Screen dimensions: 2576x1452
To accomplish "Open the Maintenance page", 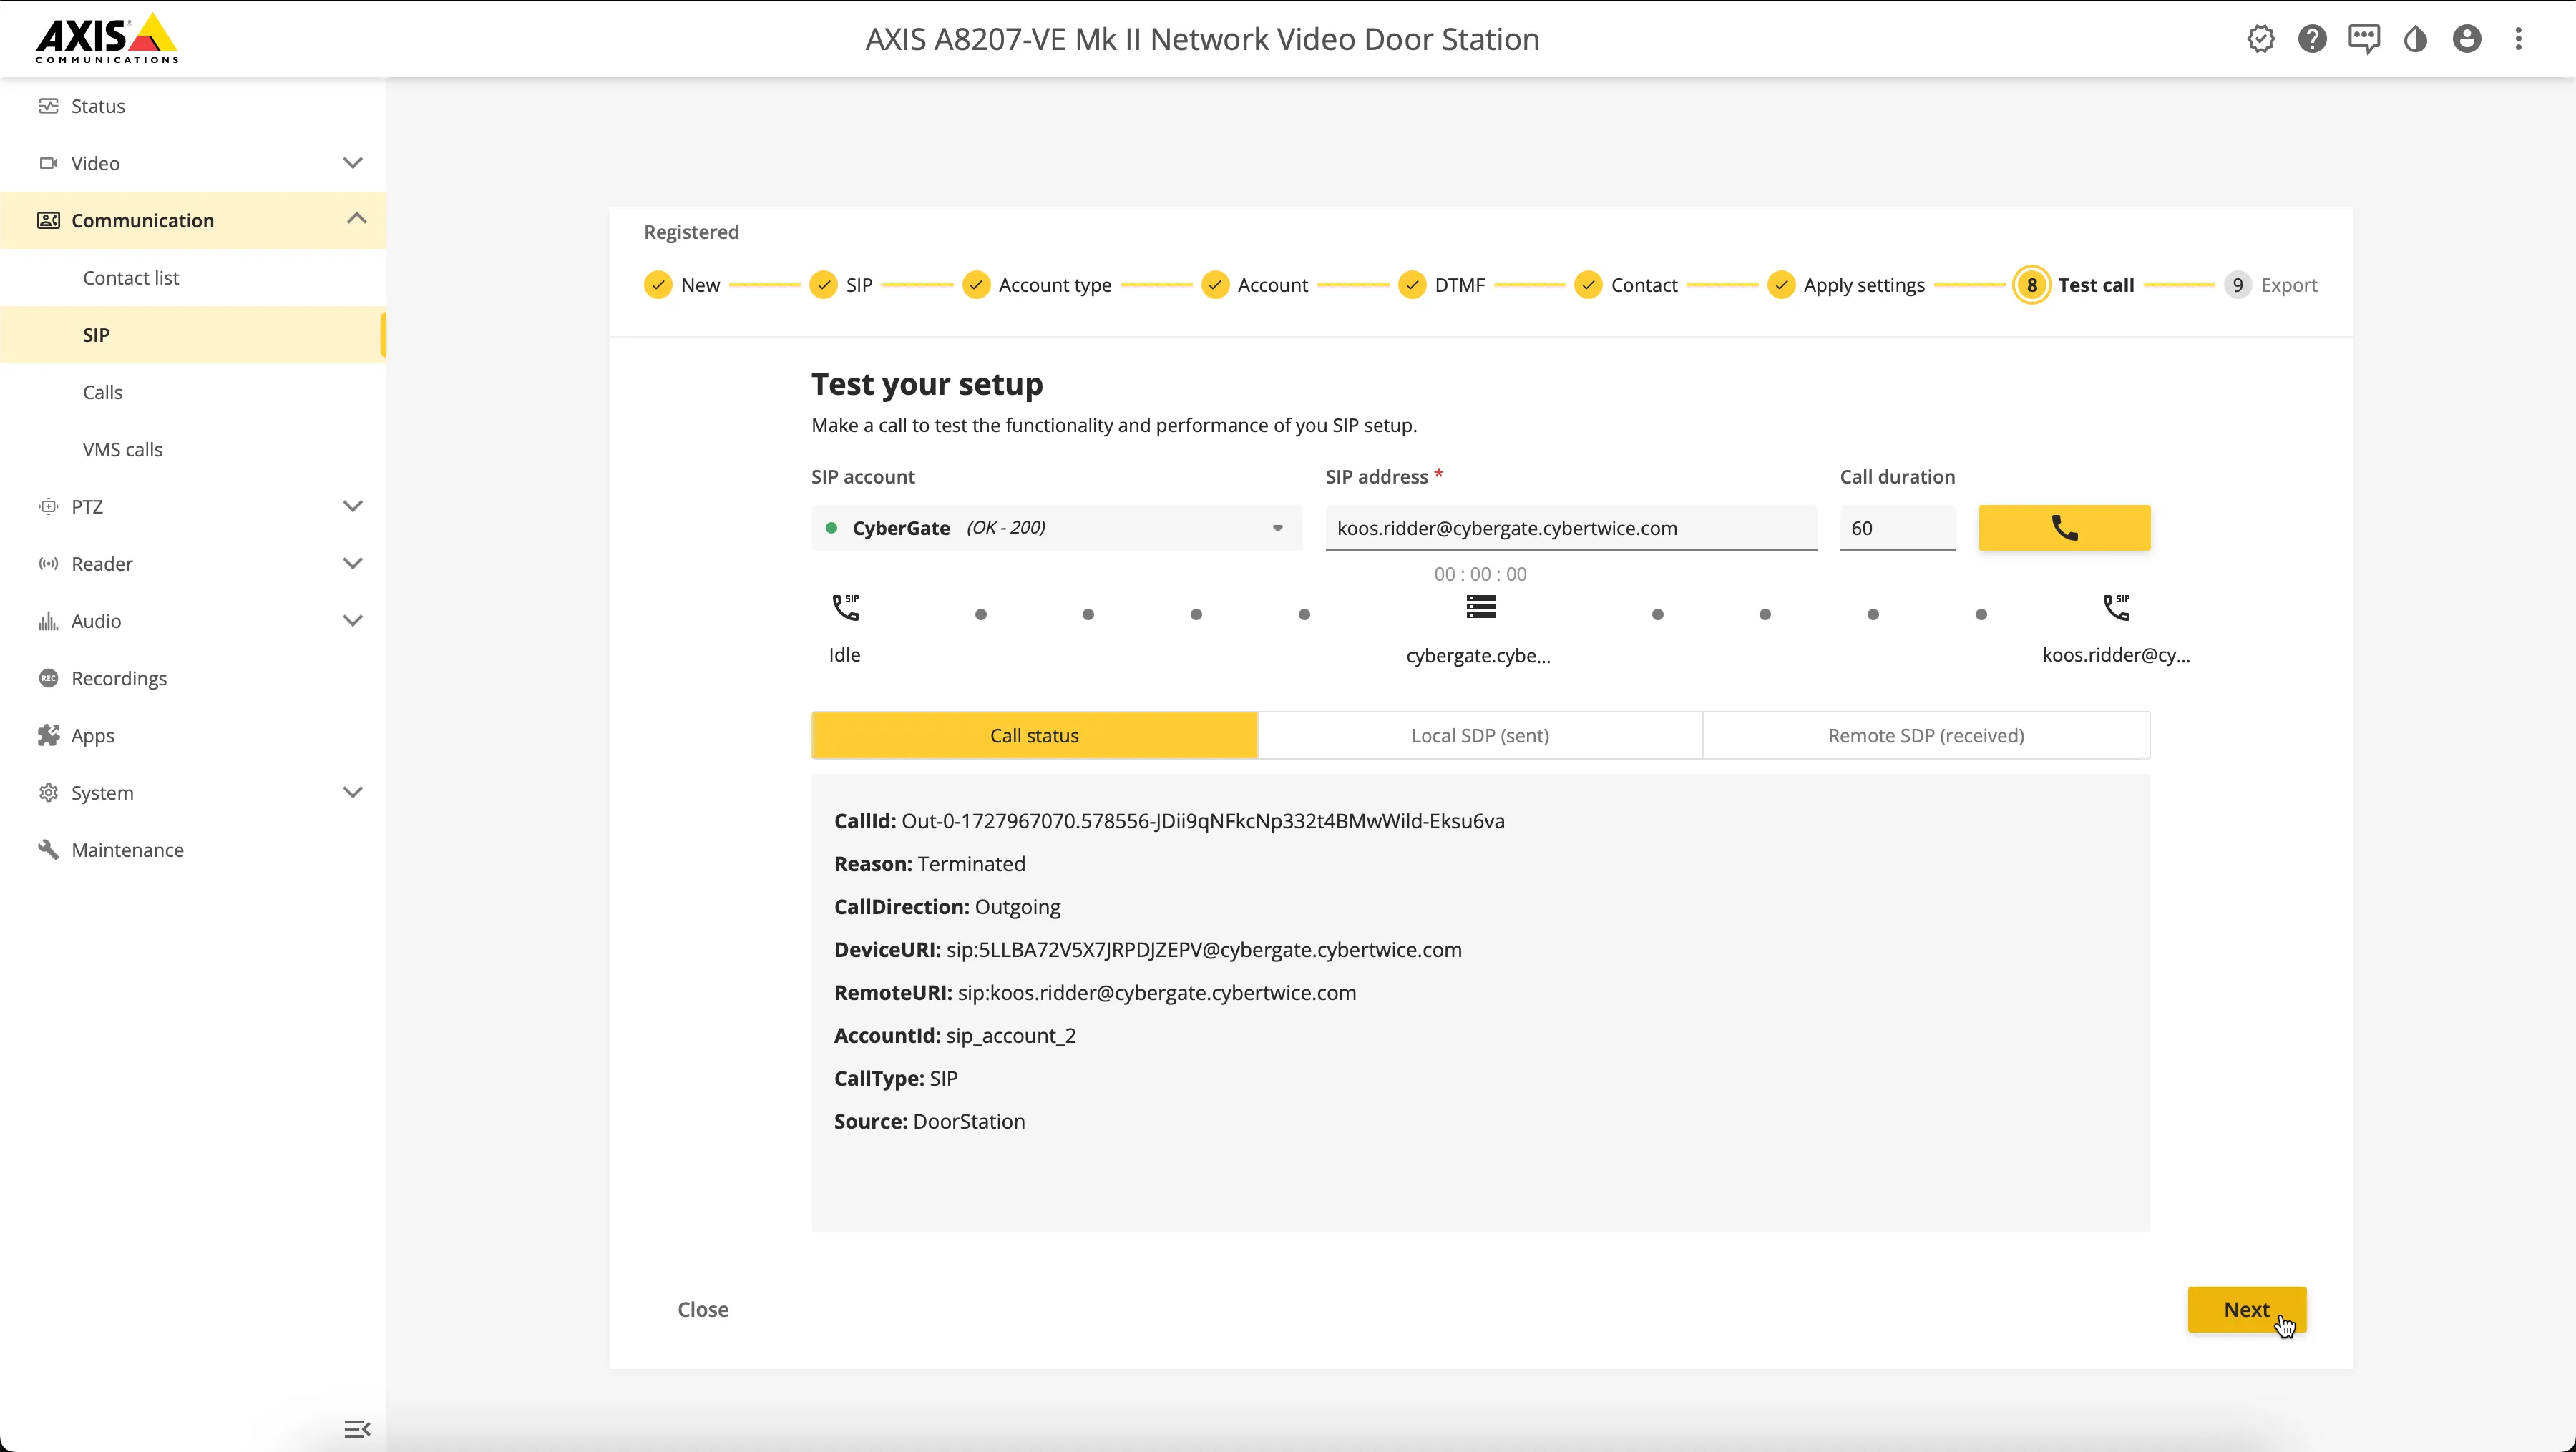I will coord(193,850).
